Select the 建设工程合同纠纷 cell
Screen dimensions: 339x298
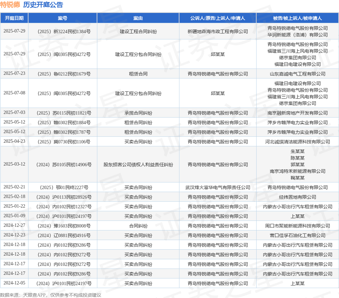[x=138, y=31]
